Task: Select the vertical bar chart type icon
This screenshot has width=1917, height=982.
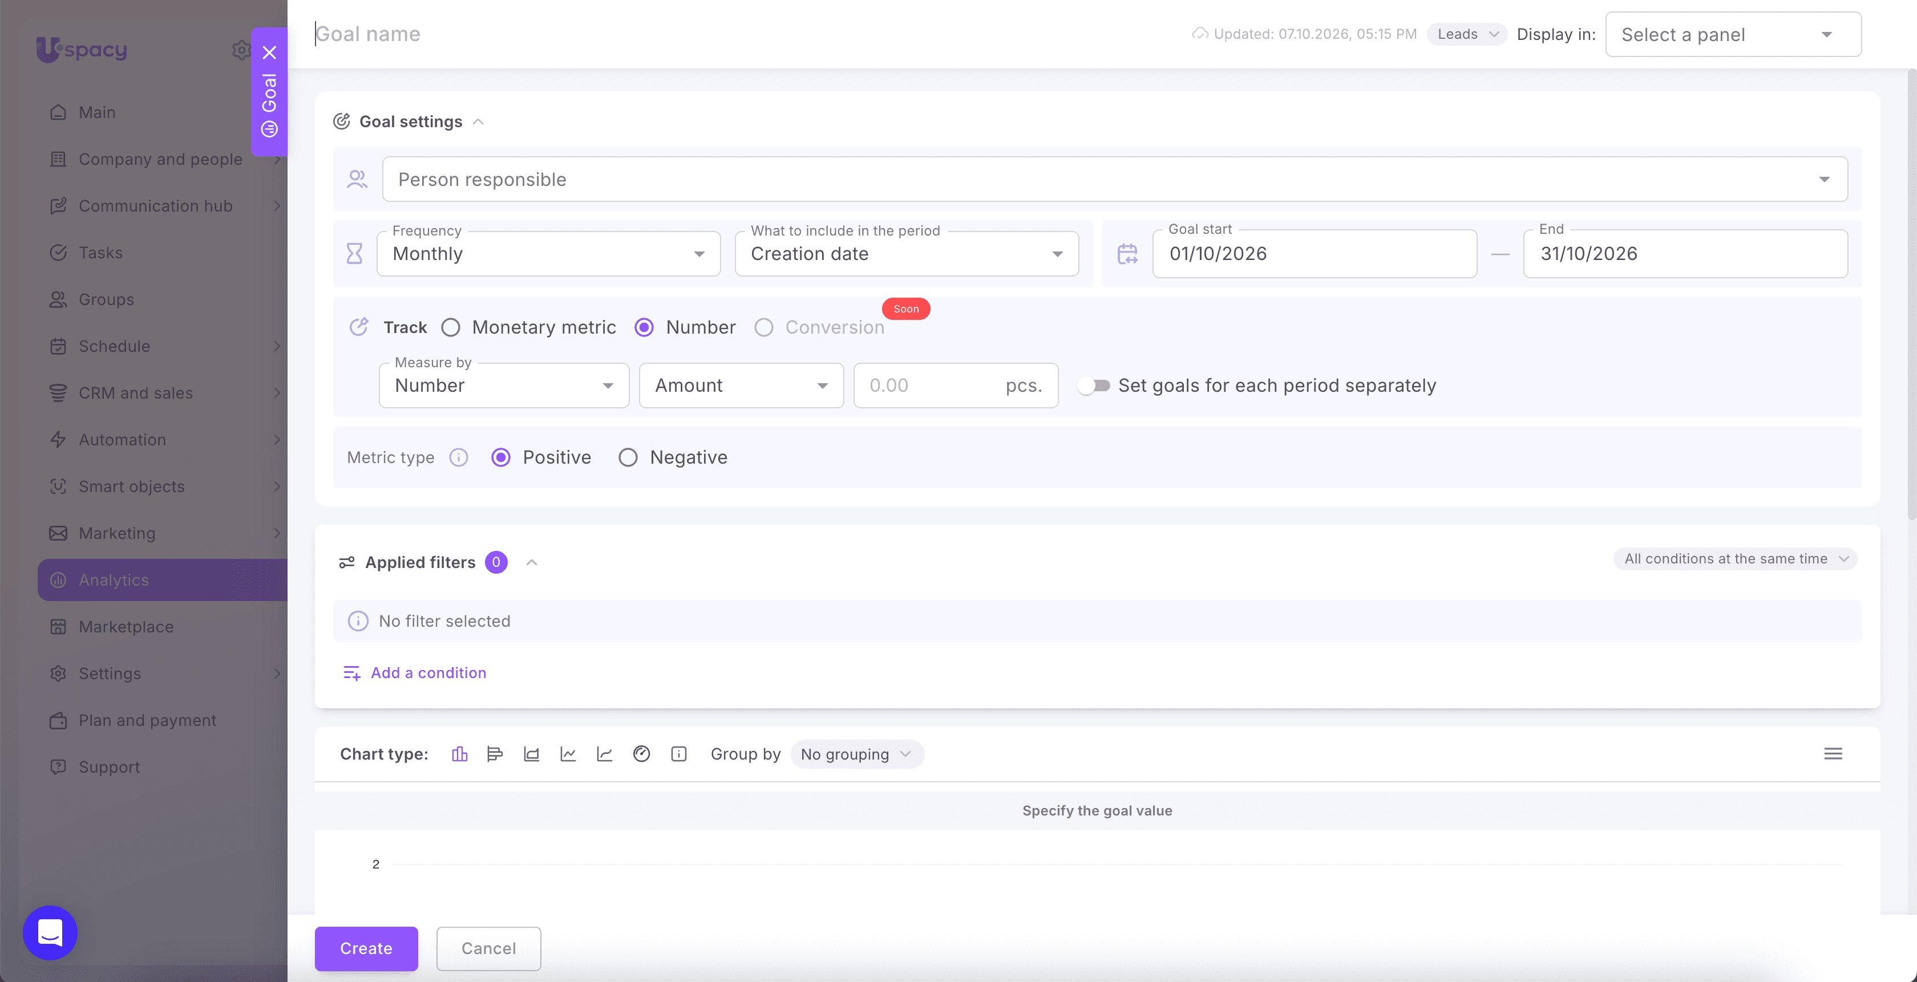Action: point(459,754)
